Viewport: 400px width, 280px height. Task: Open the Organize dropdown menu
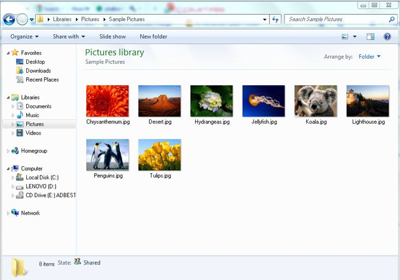coord(24,37)
